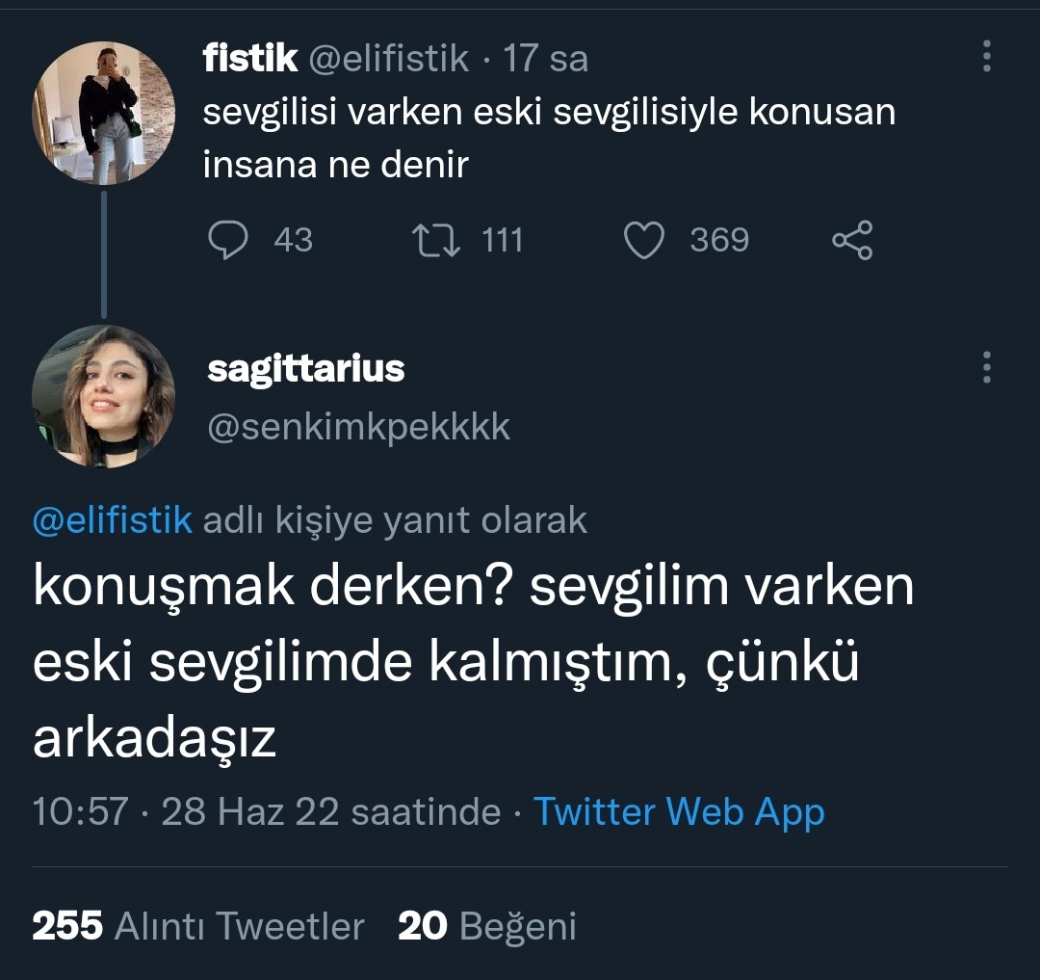Open fistik's profile picture
The height and width of the screenshot is (980, 1040).
click(104, 113)
